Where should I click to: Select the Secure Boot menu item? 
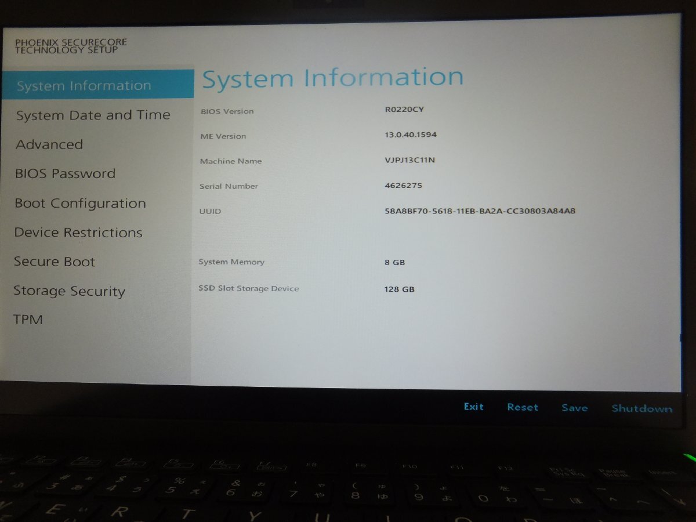[x=55, y=262]
